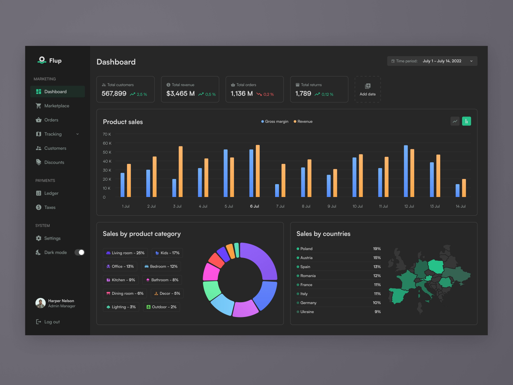Open the Marketplace section via its cart icon
The width and height of the screenshot is (513, 385).
pyautogui.click(x=38, y=106)
